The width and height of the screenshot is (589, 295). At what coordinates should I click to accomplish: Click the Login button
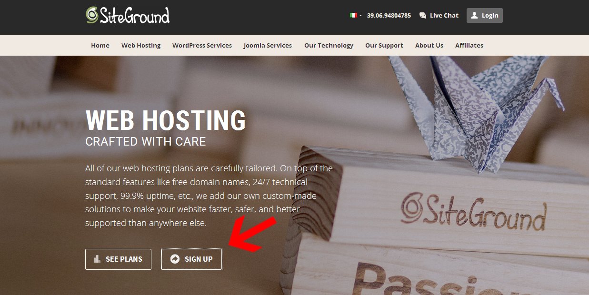tap(484, 15)
